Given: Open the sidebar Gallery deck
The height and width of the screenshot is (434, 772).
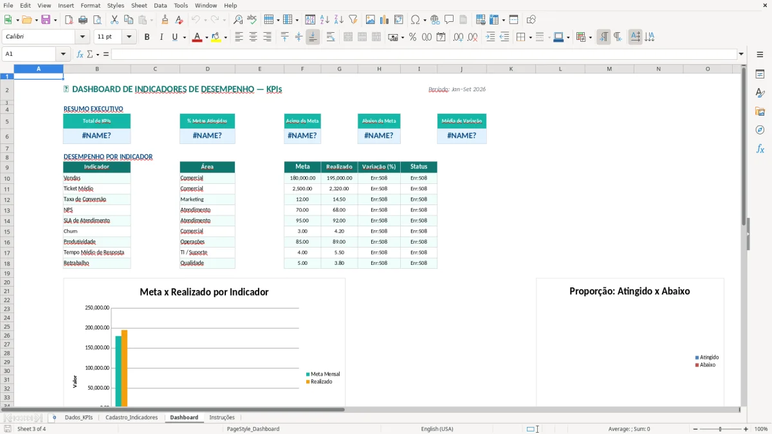Looking at the screenshot, I should [x=760, y=111].
